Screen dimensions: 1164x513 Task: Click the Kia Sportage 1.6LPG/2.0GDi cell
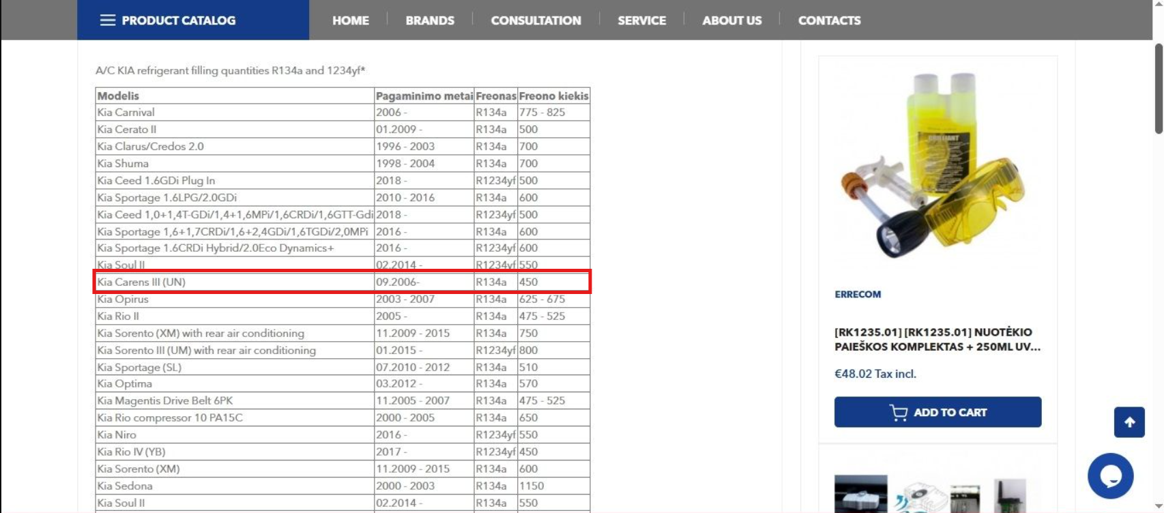pyautogui.click(x=235, y=198)
